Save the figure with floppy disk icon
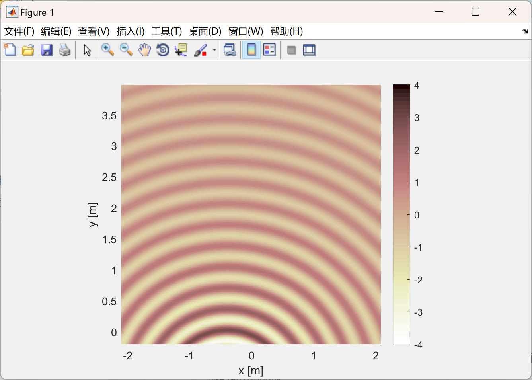Image resolution: width=532 pixels, height=380 pixels. [47, 50]
